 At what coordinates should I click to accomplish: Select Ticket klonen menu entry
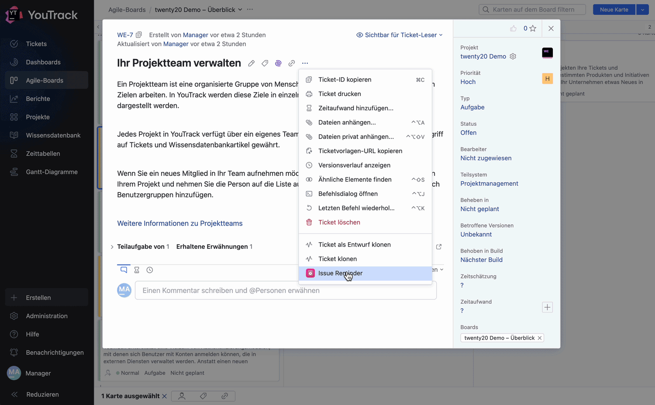tap(337, 259)
